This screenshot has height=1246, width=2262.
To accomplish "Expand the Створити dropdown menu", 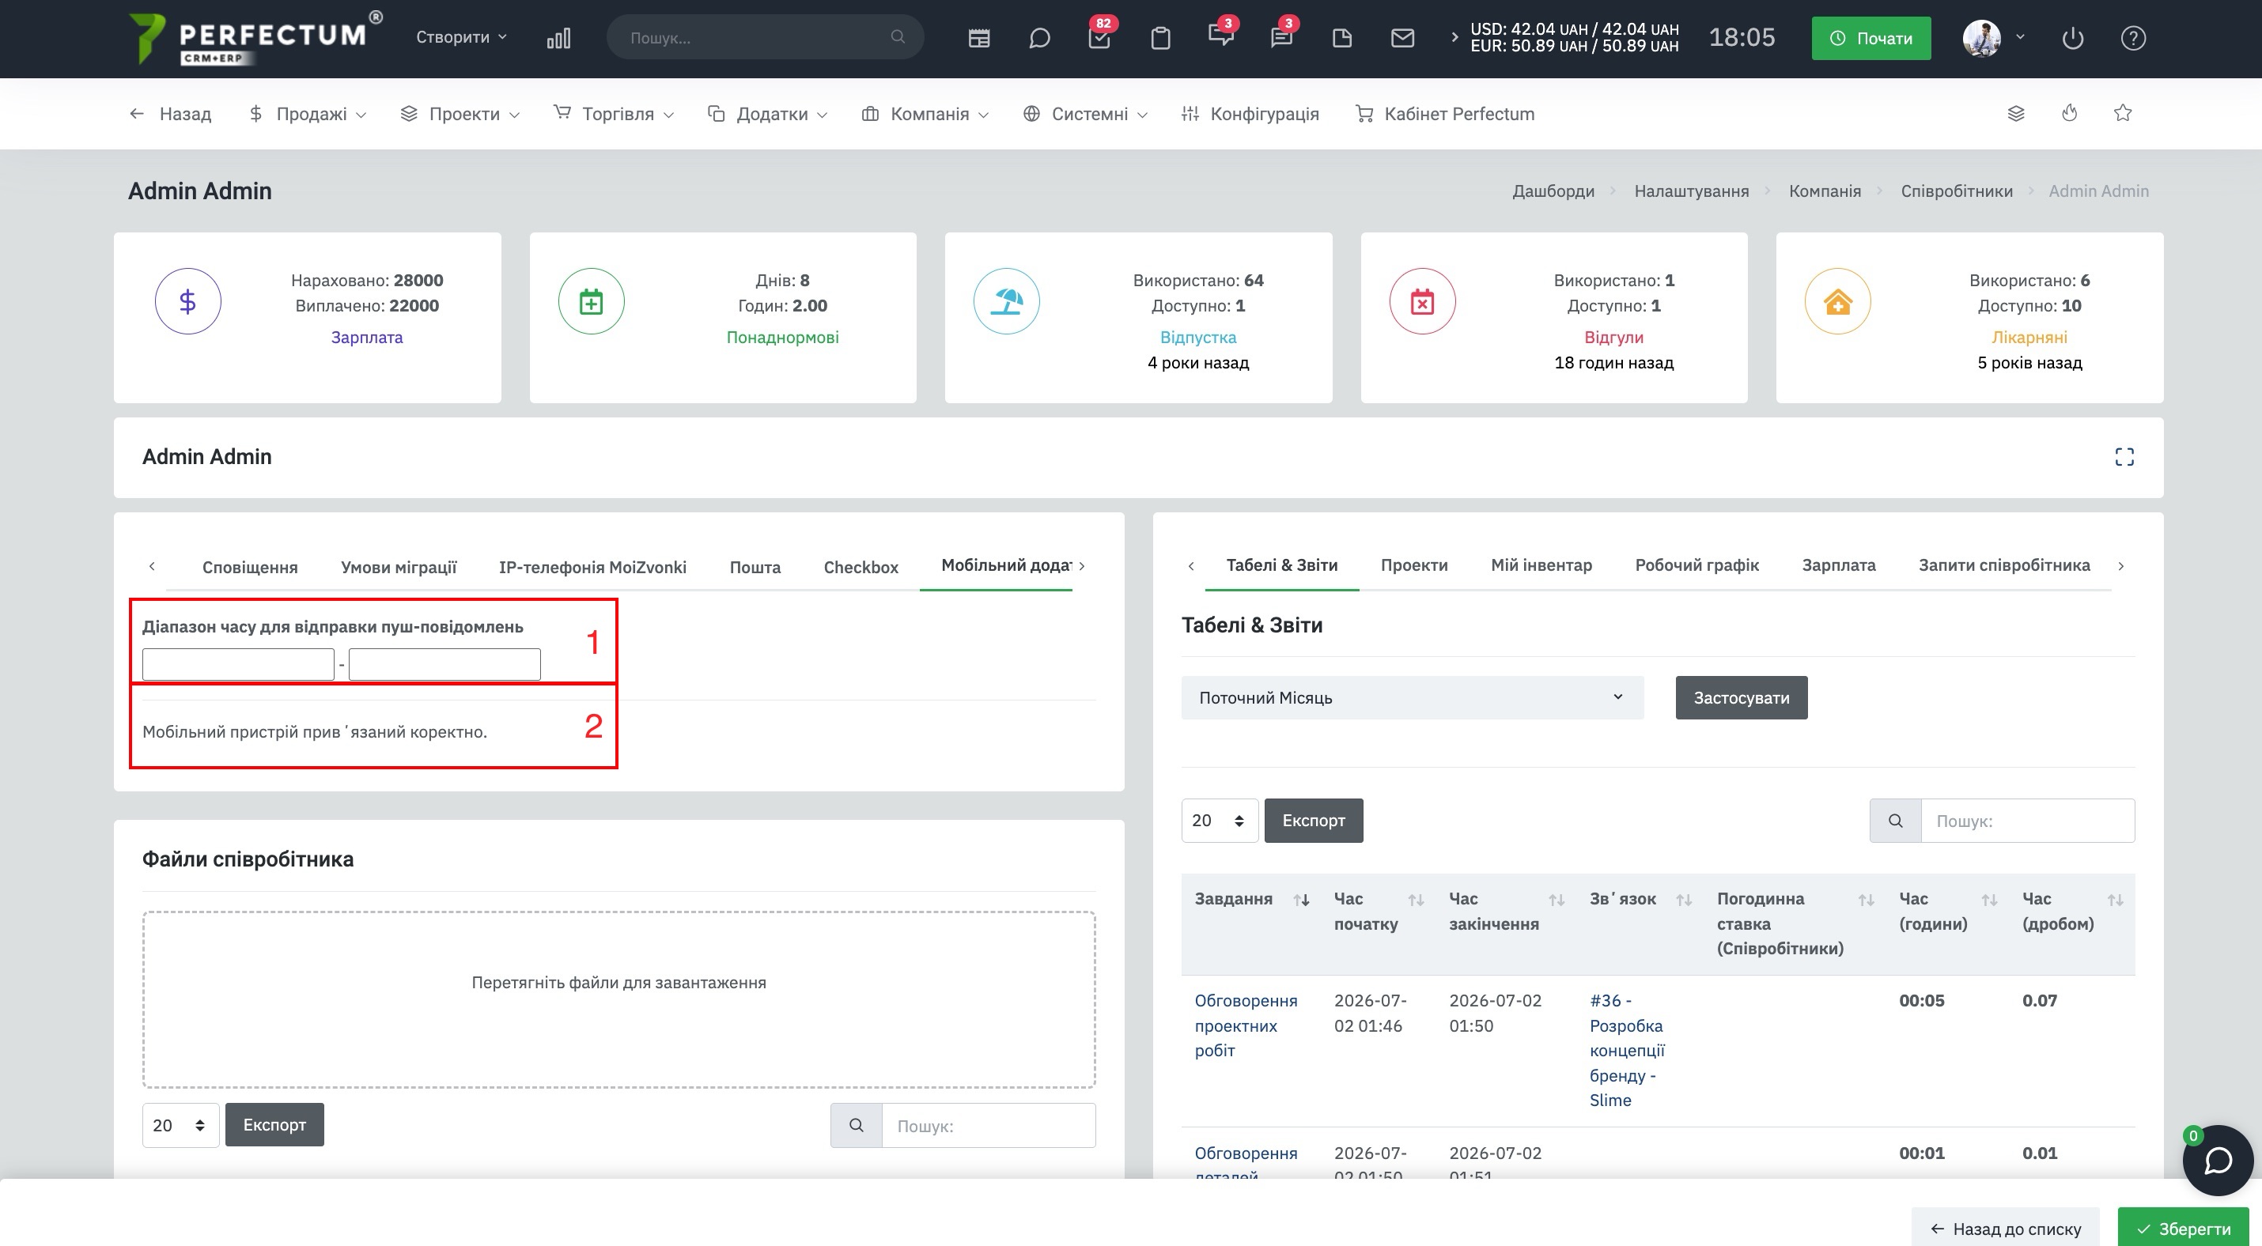I will click(461, 37).
